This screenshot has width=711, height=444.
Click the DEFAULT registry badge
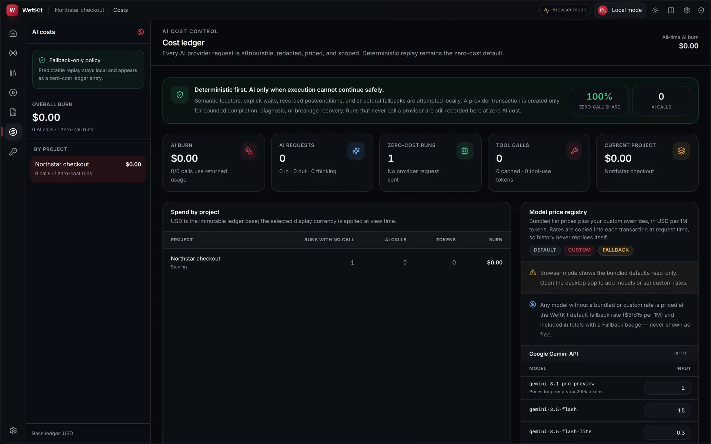(545, 250)
